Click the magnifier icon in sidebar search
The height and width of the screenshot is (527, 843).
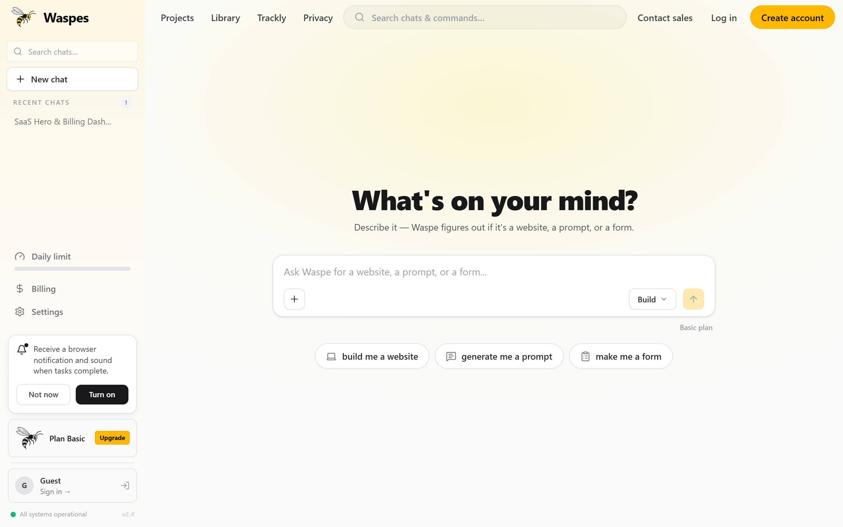[x=18, y=52]
